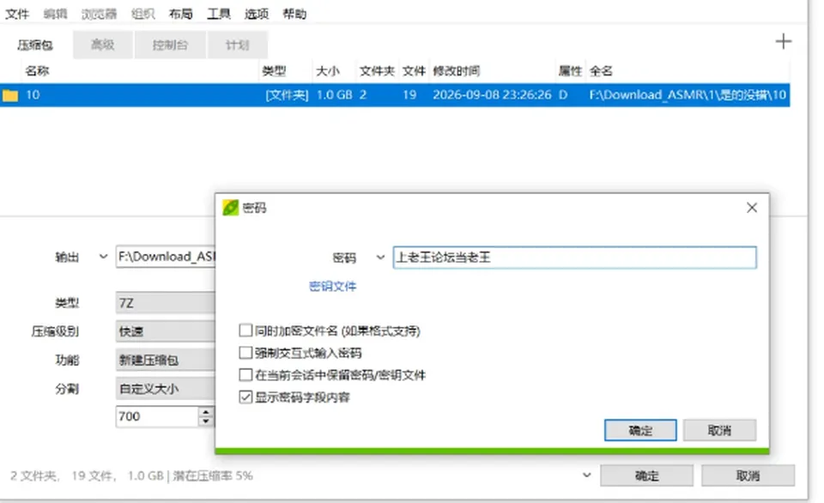Expand the chevron left of the main window 确定 button
Viewport: 824px width, 503px height.
click(586, 476)
